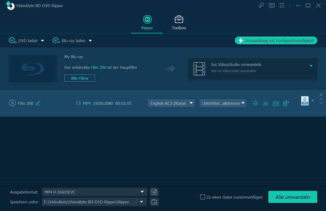Open the output folder icon

154,202
